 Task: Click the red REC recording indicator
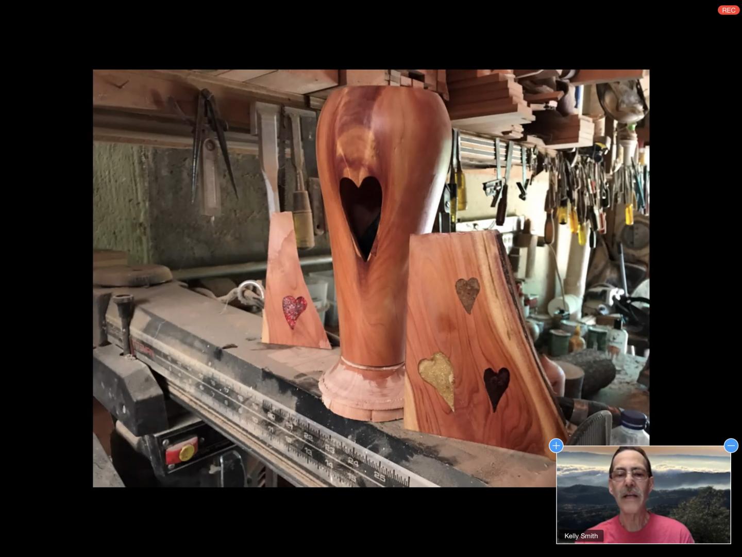728,10
